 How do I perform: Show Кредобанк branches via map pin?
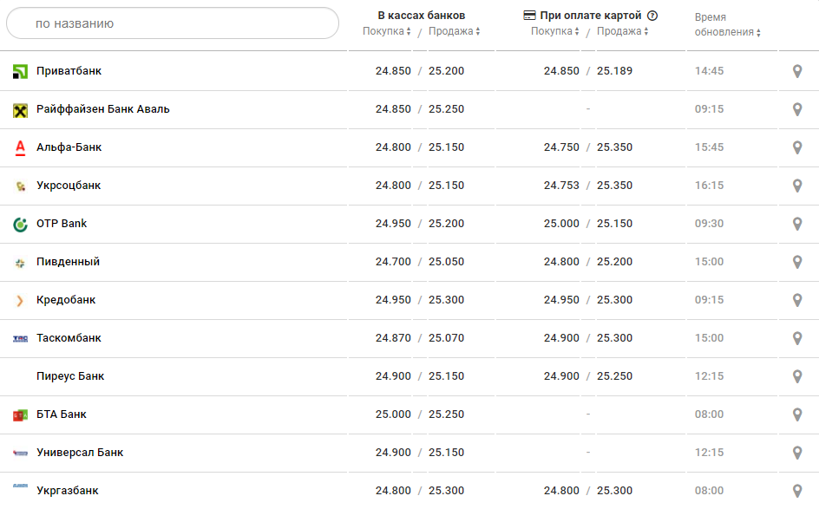click(797, 300)
